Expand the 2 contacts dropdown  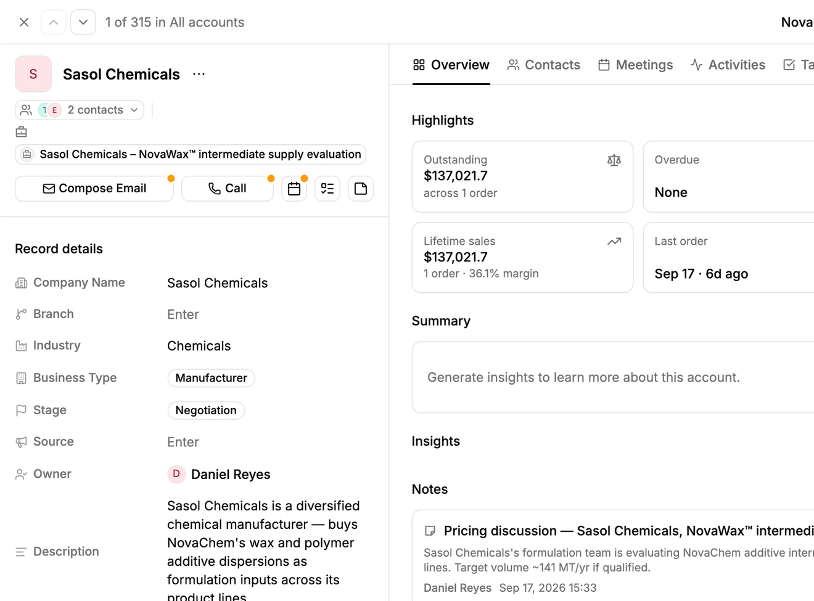click(80, 110)
